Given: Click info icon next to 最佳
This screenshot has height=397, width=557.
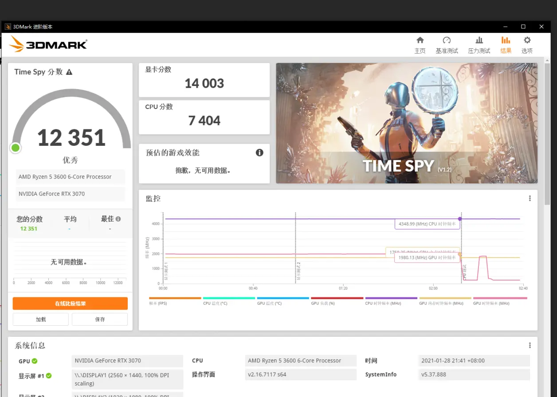Looking at the screenshot, I should tap(118, 219).
